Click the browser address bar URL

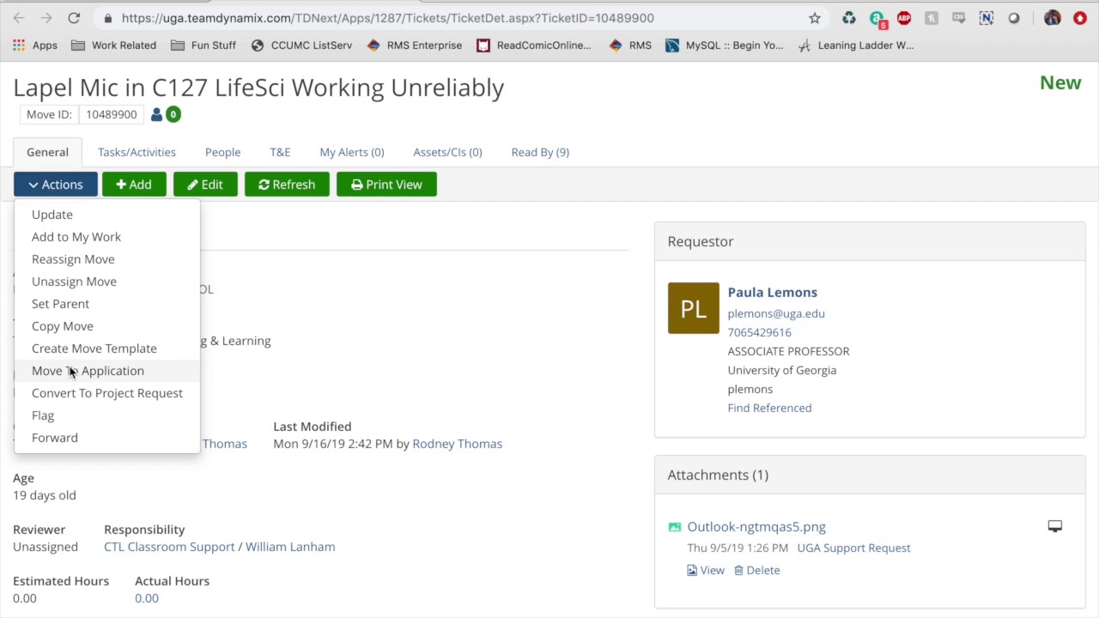[387, 18]
